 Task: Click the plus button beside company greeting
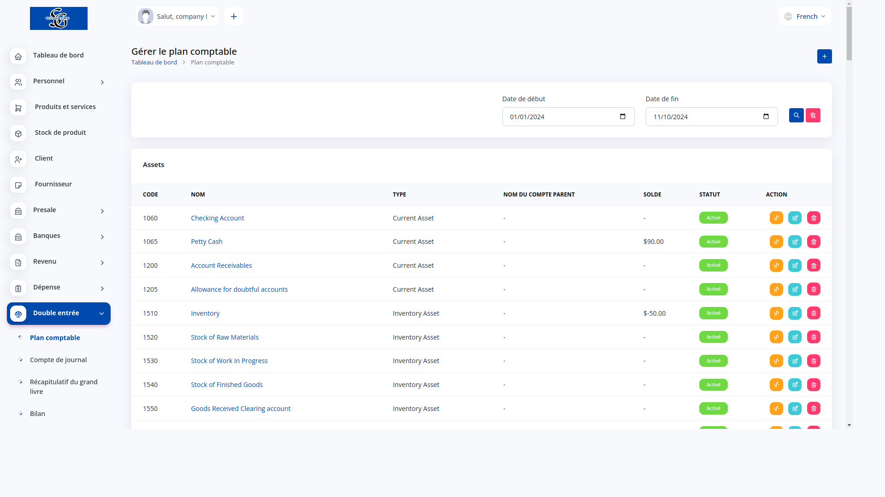tap(234, 17)
